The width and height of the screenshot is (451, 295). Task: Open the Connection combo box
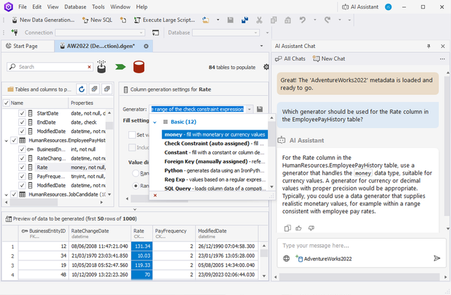tap(100, 32)
